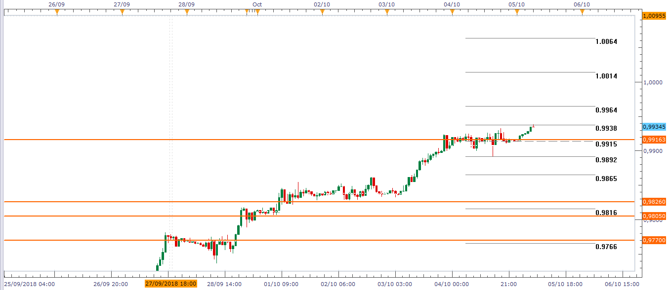
Task: Click the 05/10 orange day marker
Action: click(x=517, y=12)
